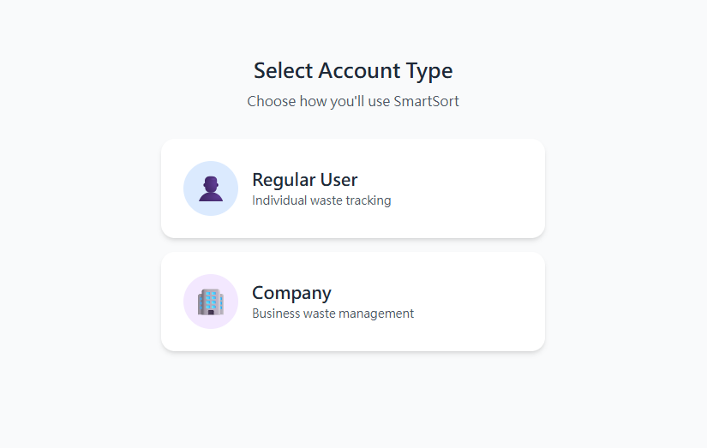Screen dimensions: 707x448
Task: Click the "Company" title text
Action: [x=291, y=293]
